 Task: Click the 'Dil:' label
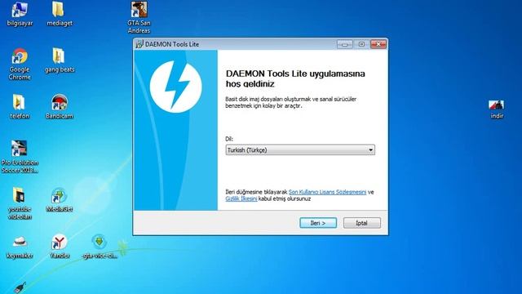click(x=229, y=139)
